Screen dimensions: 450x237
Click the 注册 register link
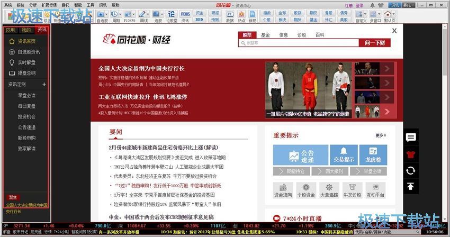tap(349, 5)
